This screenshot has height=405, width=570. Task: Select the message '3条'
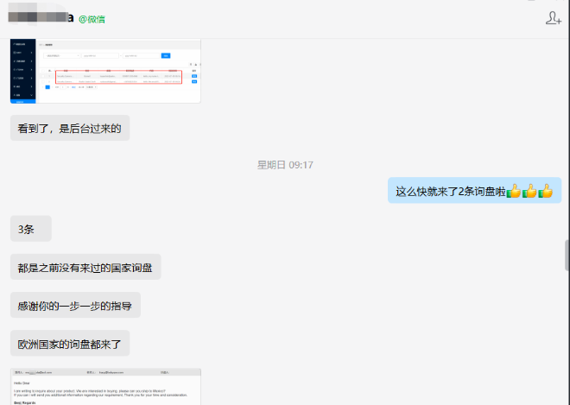pyautogui.click(x=31, y=229)
